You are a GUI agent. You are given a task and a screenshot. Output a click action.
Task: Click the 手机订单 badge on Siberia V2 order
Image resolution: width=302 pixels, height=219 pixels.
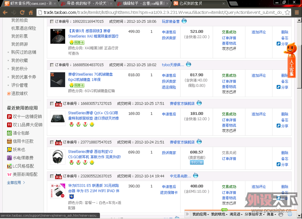[197, 163]
